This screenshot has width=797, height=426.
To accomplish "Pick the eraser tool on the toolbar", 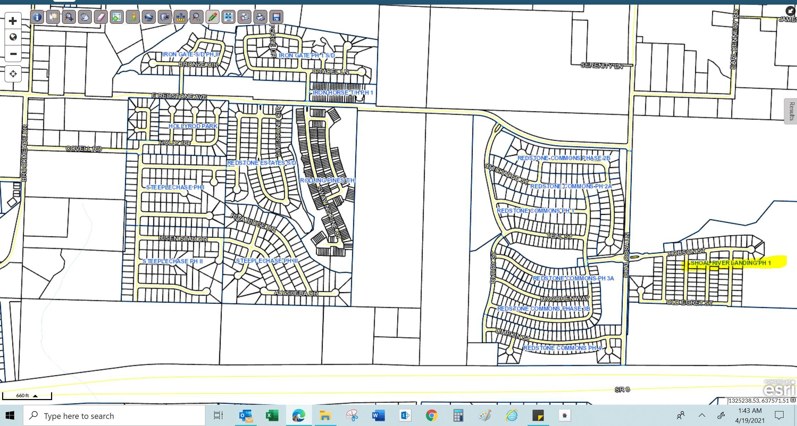I will 101,17.
